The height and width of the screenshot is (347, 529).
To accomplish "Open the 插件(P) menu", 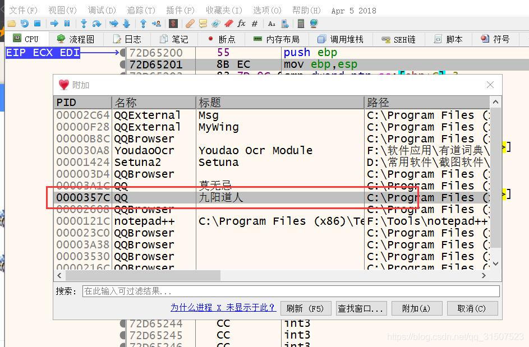I will click(181, 11).
